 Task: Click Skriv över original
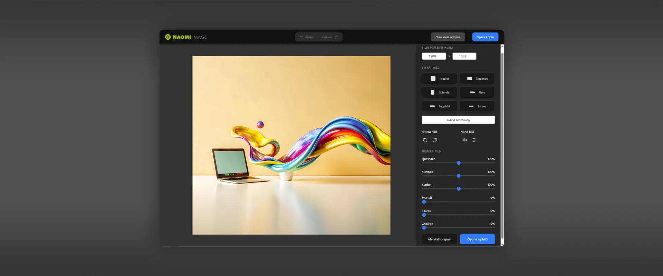(448, 37)
